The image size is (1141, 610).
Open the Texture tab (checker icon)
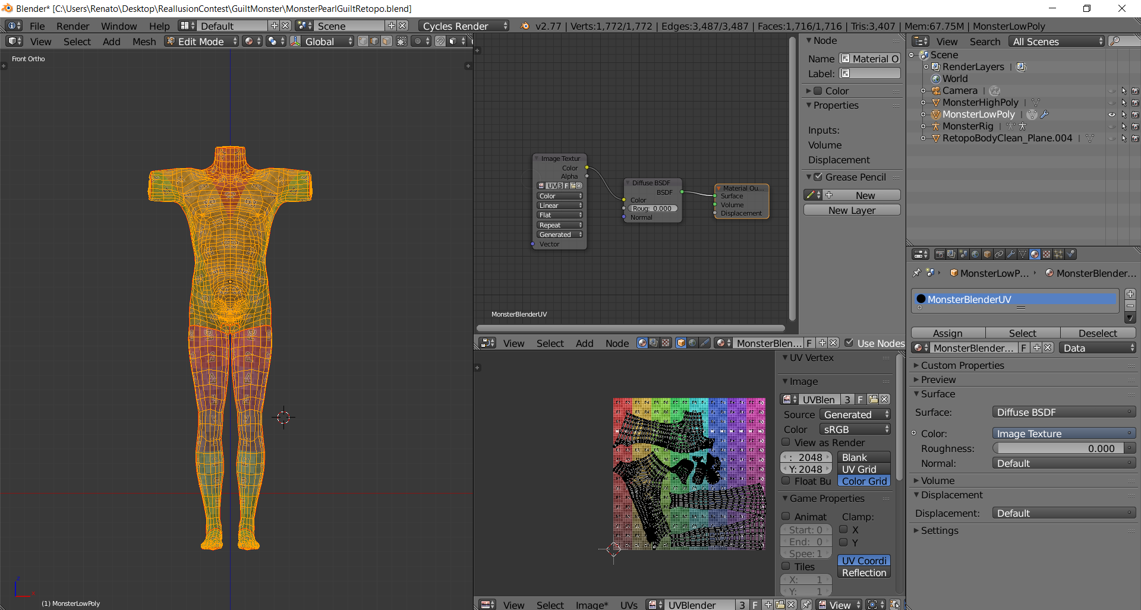(1047, 254)
